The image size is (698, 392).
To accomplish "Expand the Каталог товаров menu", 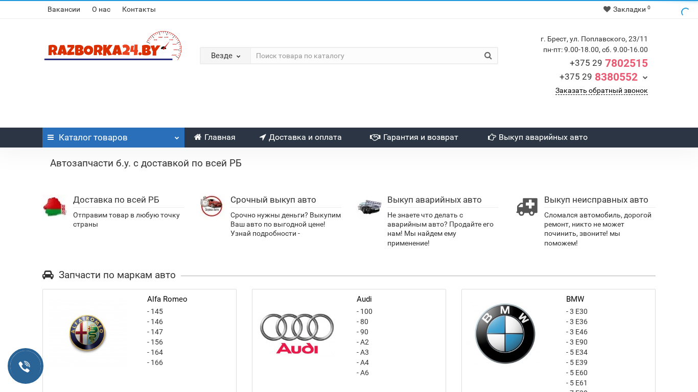I will click(x=113, y=137).
